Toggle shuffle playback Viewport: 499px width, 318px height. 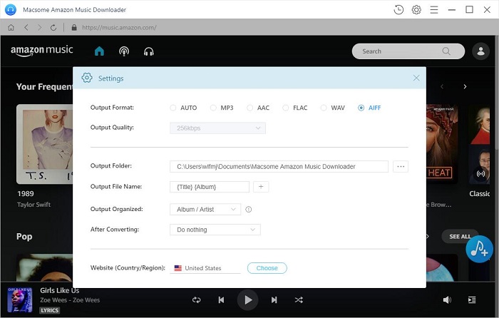click(299, 300)
